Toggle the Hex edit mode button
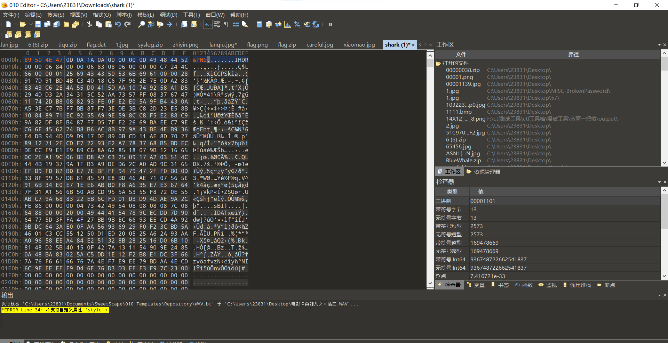 point(208,24)
